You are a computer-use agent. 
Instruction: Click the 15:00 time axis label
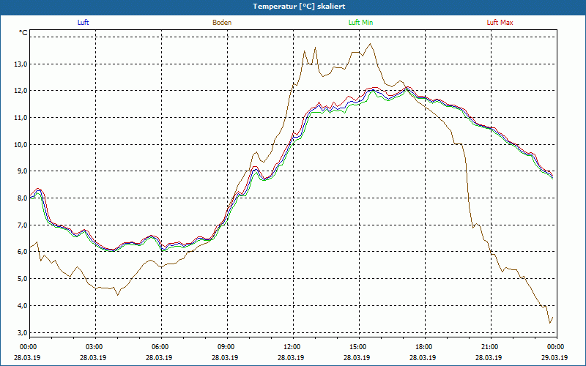click(x=357, y=347)
